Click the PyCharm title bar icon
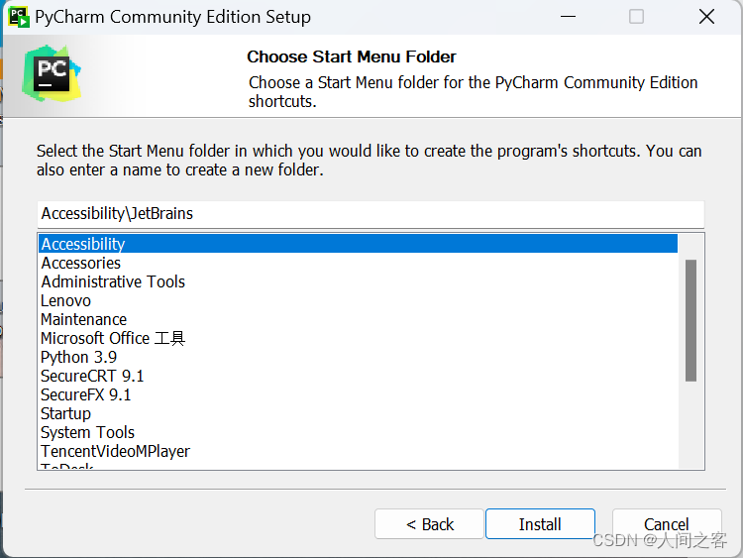This screenshot has width=743, height=558. [19, 17]
